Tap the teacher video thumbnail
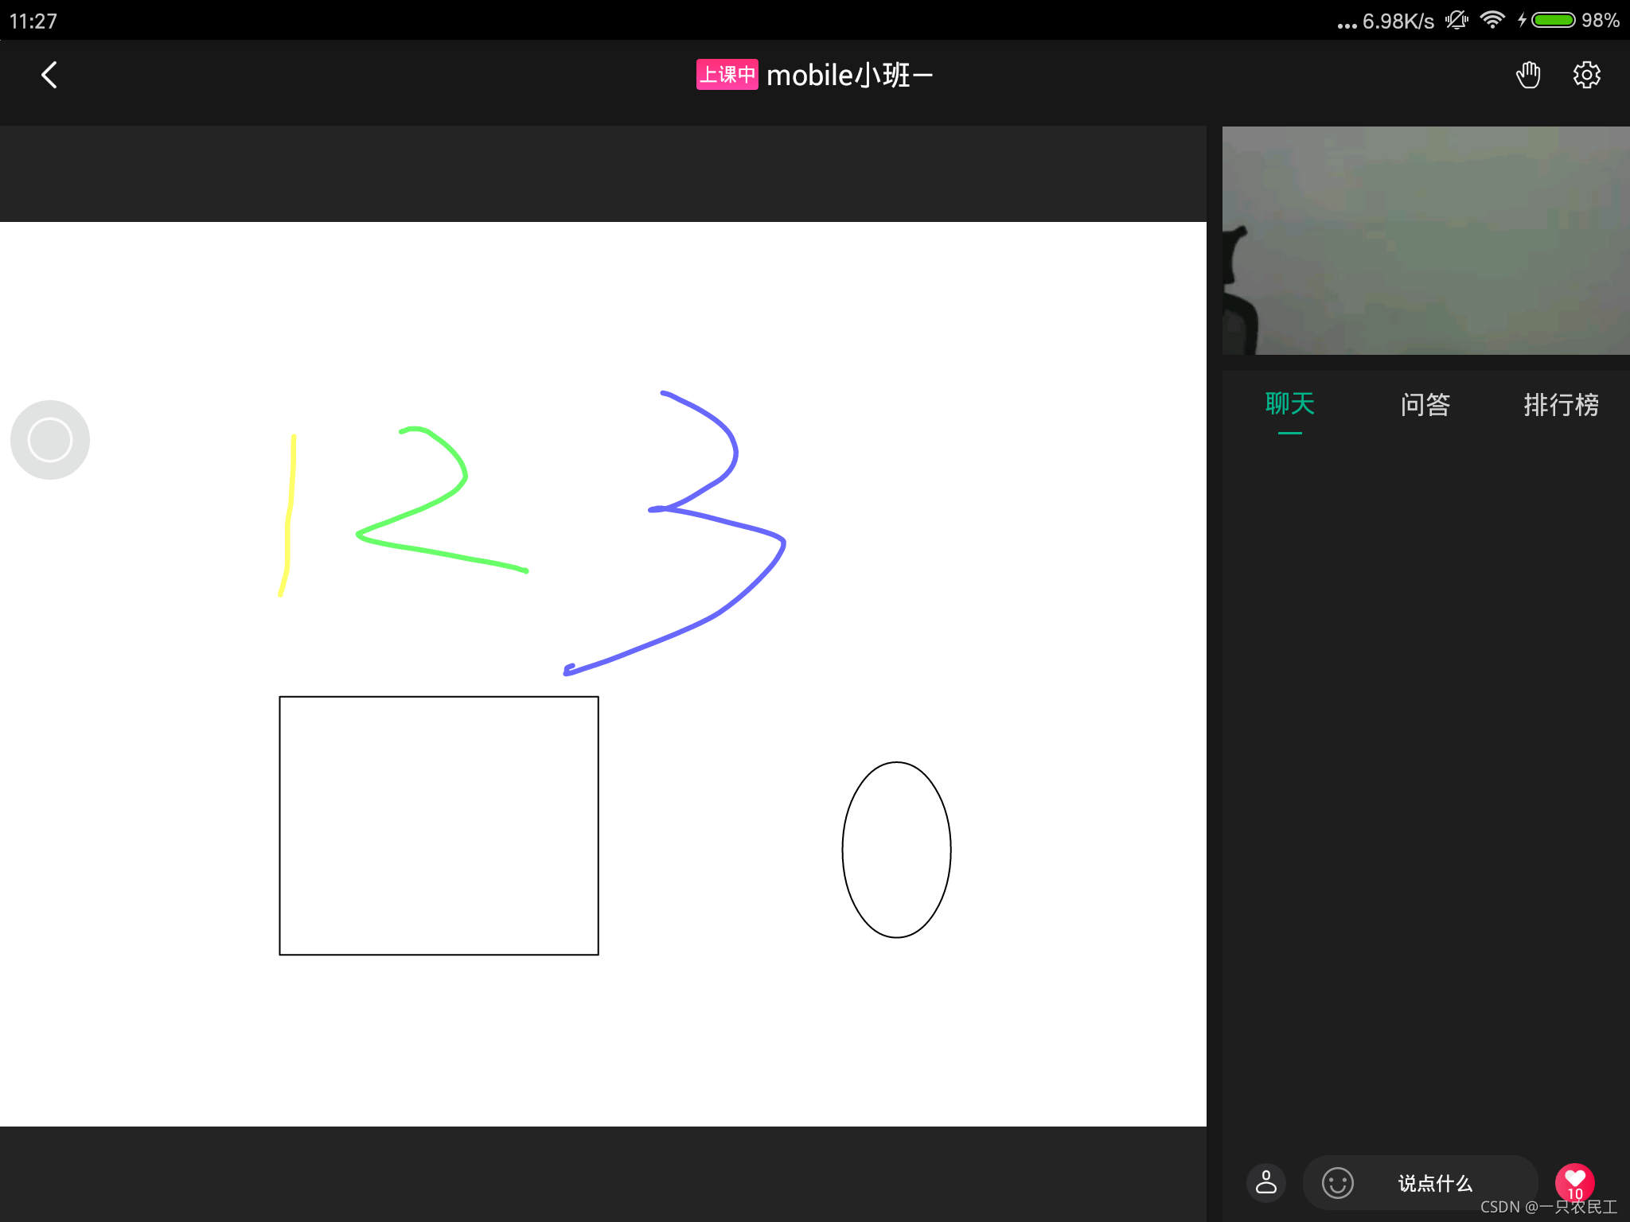This screenshot has width=1630, height=1222. [1426, 240]
